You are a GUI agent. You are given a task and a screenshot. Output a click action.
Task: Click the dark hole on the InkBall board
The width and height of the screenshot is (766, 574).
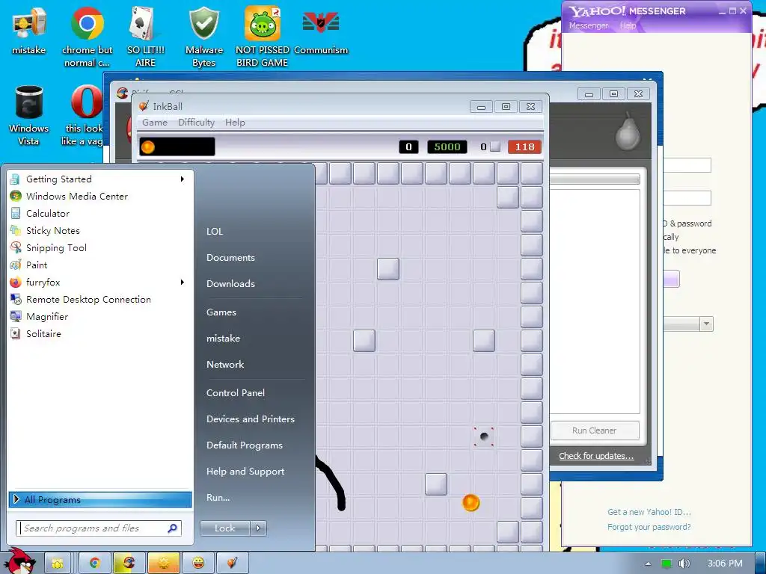[x=484, y=436]
